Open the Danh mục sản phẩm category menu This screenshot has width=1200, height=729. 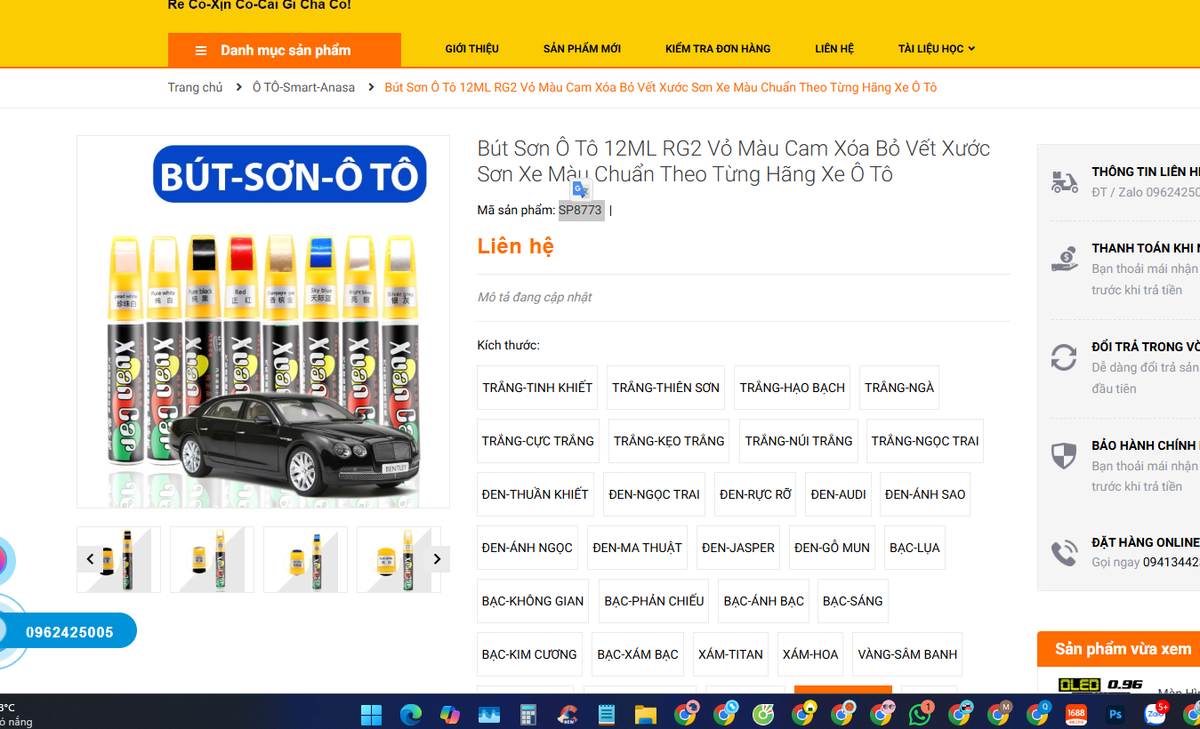point(285,50)
